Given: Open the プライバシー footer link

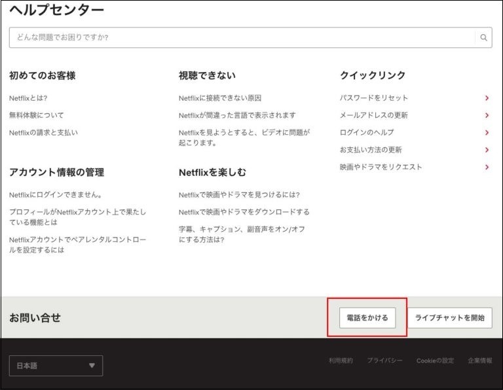Looking at the screenshot, I should click(384, 361).
